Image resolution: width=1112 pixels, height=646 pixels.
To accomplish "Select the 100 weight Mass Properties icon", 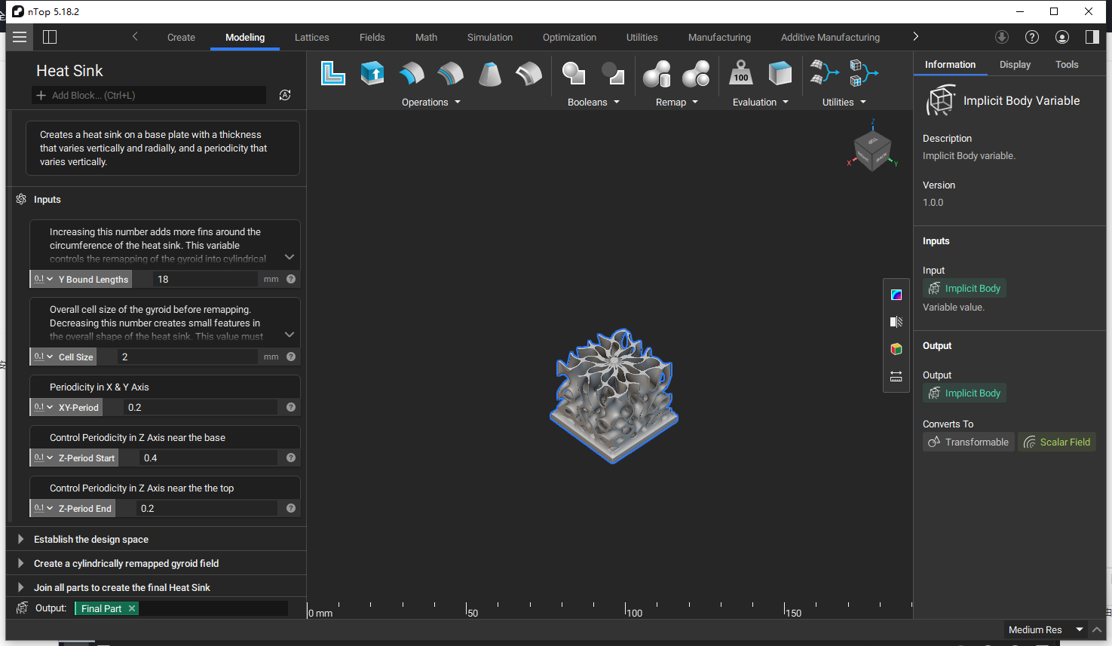I will [741, 73].
